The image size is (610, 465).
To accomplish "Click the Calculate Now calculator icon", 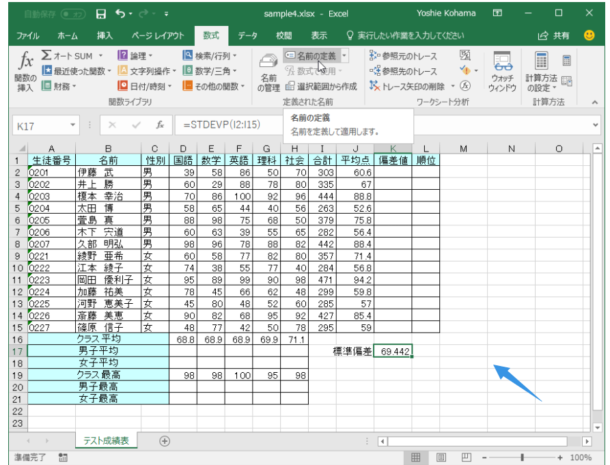I will click(567, 61).
